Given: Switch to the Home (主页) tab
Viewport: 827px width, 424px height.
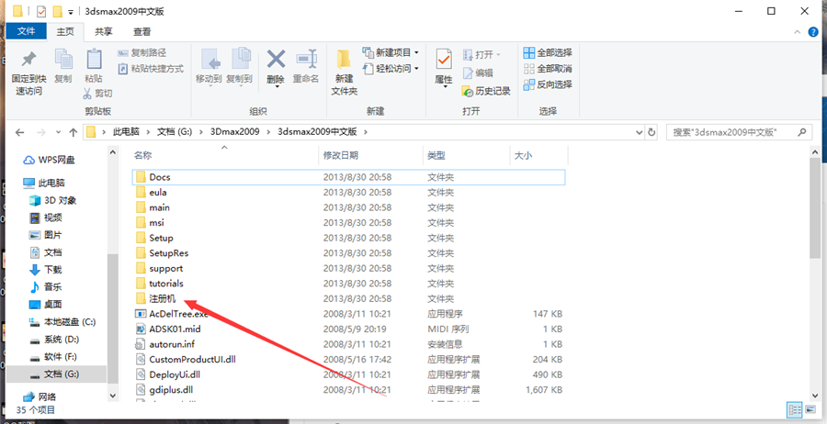Looking at the screenshot, I should point(65,31).
